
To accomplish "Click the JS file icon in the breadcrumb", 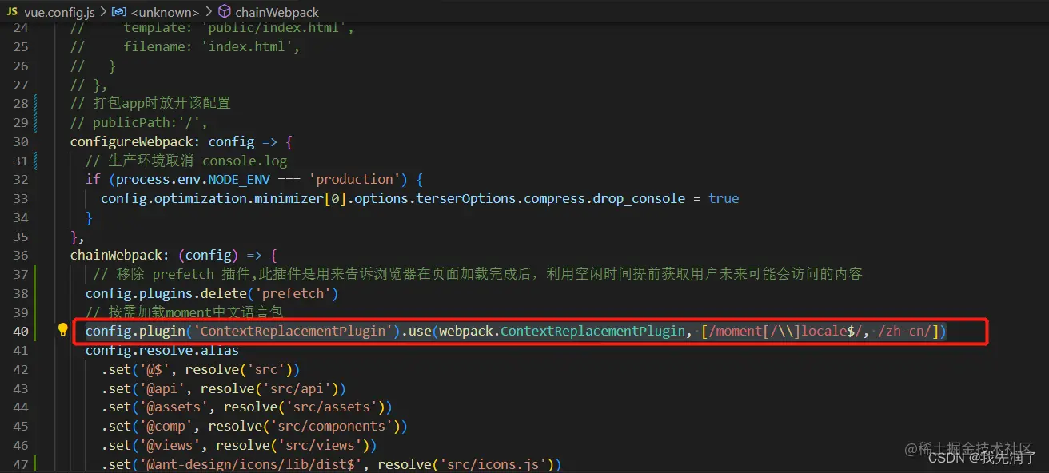I will [12, 12].
